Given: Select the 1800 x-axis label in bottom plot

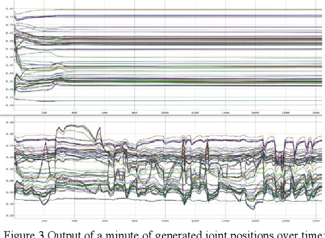Looking at the screenshot, I should (x=285, y=221).
